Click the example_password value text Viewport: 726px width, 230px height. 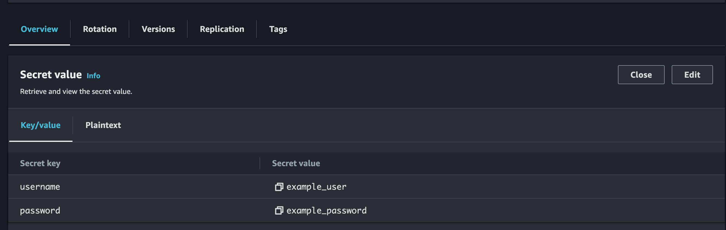pos(326,210)
